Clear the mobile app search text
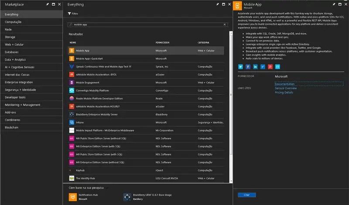Screen dimensions: 349x205 [x=225, y=24]
